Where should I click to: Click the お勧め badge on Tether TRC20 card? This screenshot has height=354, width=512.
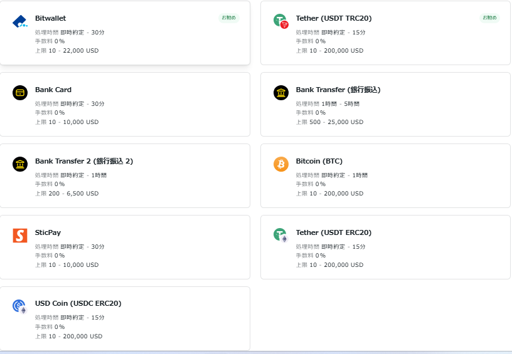[489, 18]
